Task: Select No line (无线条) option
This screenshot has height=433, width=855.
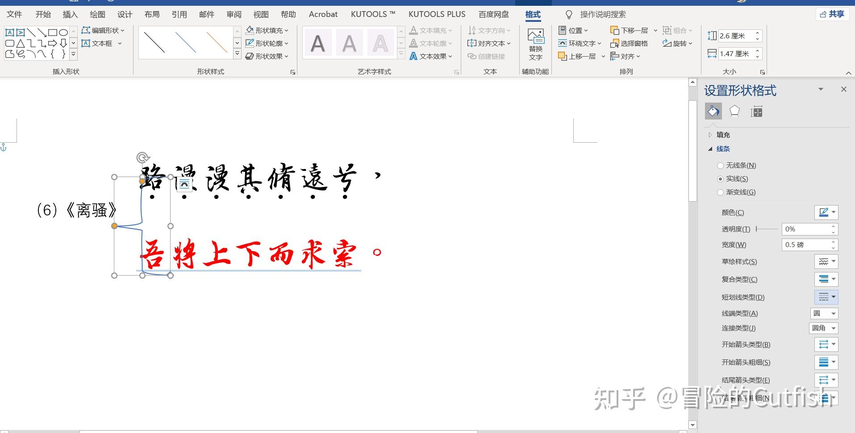Action: pos(736,165)
